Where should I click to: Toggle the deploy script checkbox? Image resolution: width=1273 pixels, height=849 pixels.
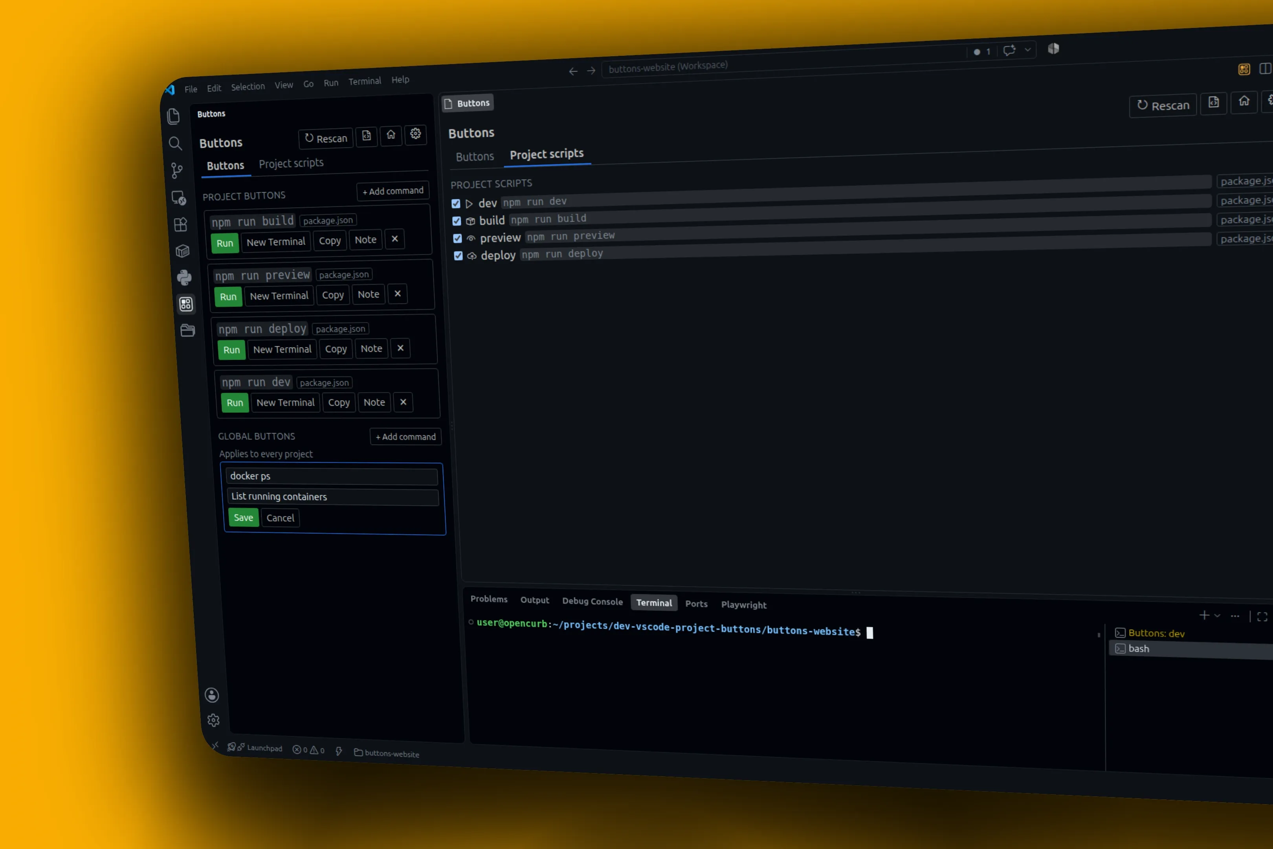459,255
